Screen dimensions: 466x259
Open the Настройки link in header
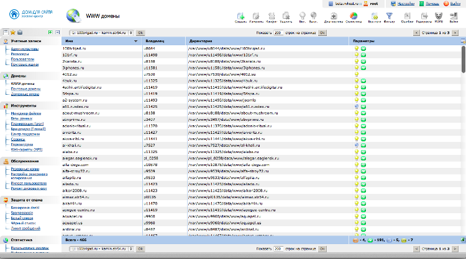pyautogui.click(x=406, y=4)
